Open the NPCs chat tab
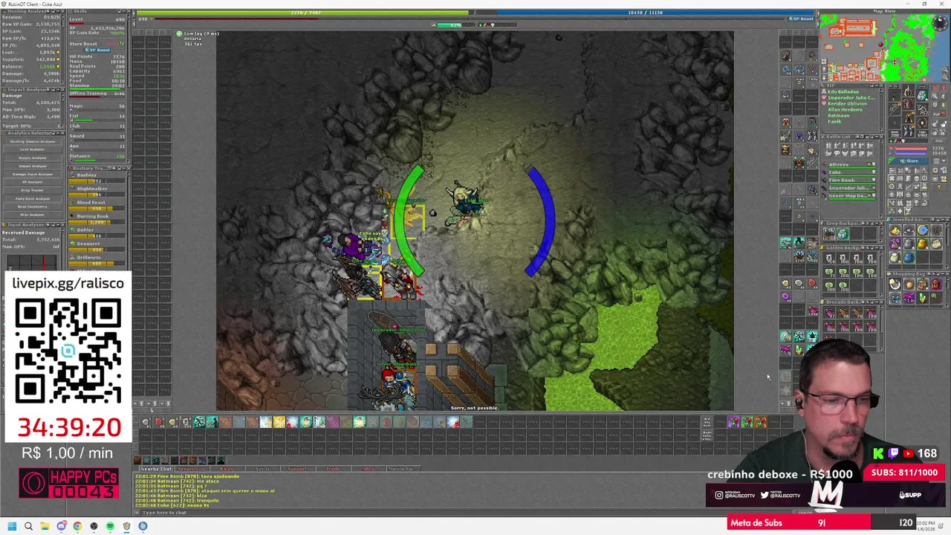This screenshot has width=951, height=535. 369,469
